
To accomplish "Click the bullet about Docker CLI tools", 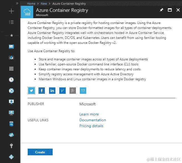I will tap(89, 64).
